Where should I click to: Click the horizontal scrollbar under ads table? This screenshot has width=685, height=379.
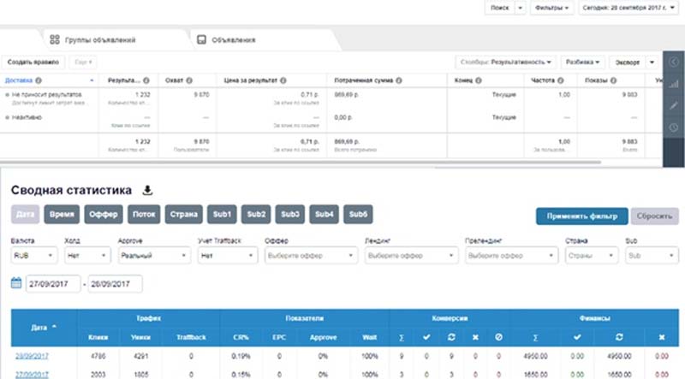[301, 162]
